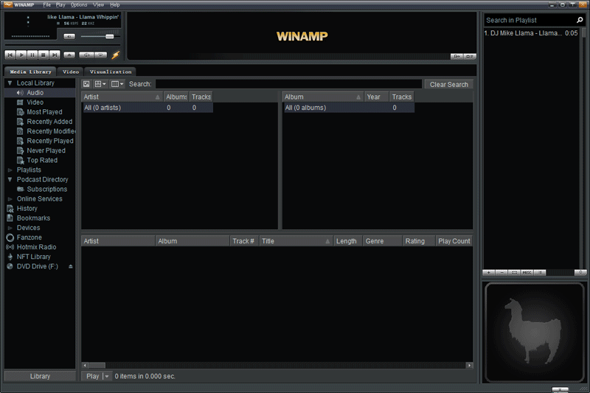Expand the Online Services node
Image resolution: width=590 pixels, height=393 pixels.
pos(10,199)
